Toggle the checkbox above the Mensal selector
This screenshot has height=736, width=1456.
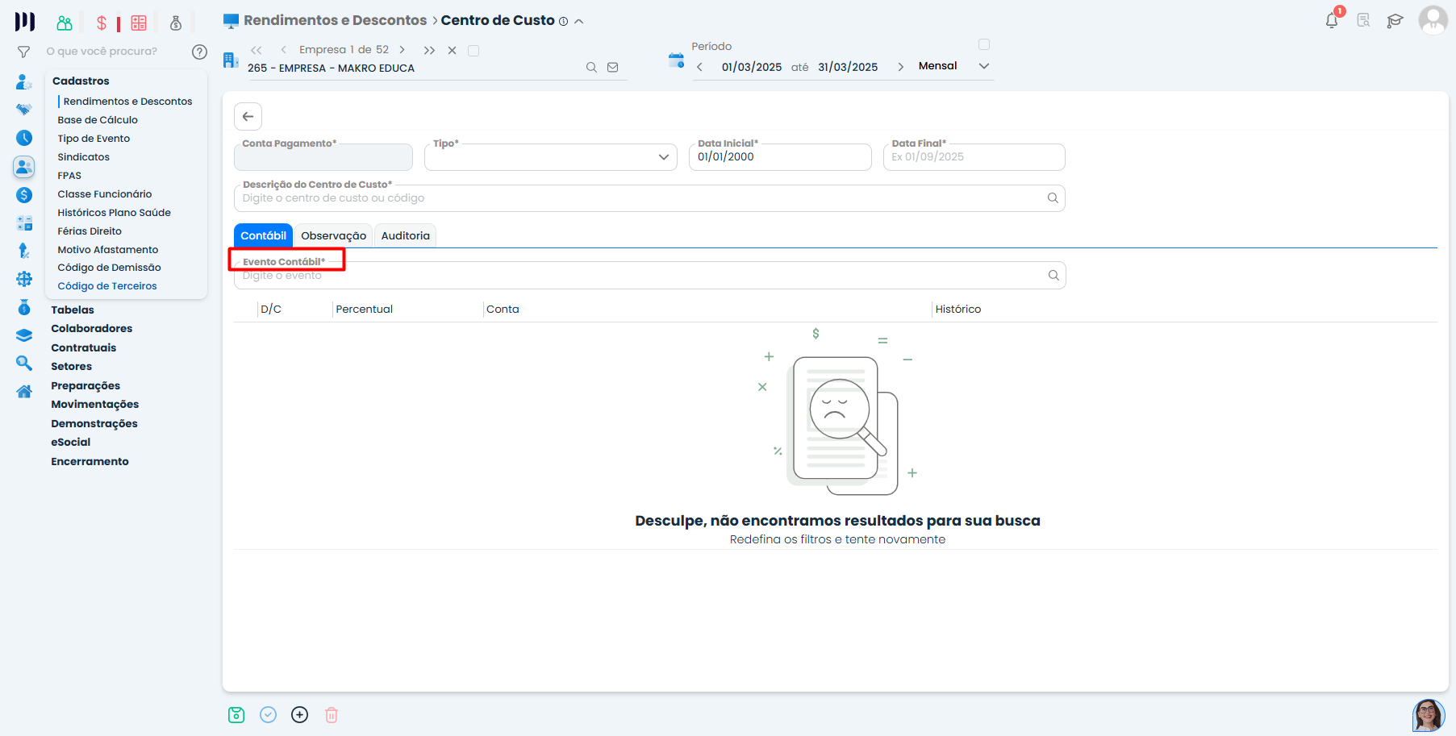click(x=984, y=44)
